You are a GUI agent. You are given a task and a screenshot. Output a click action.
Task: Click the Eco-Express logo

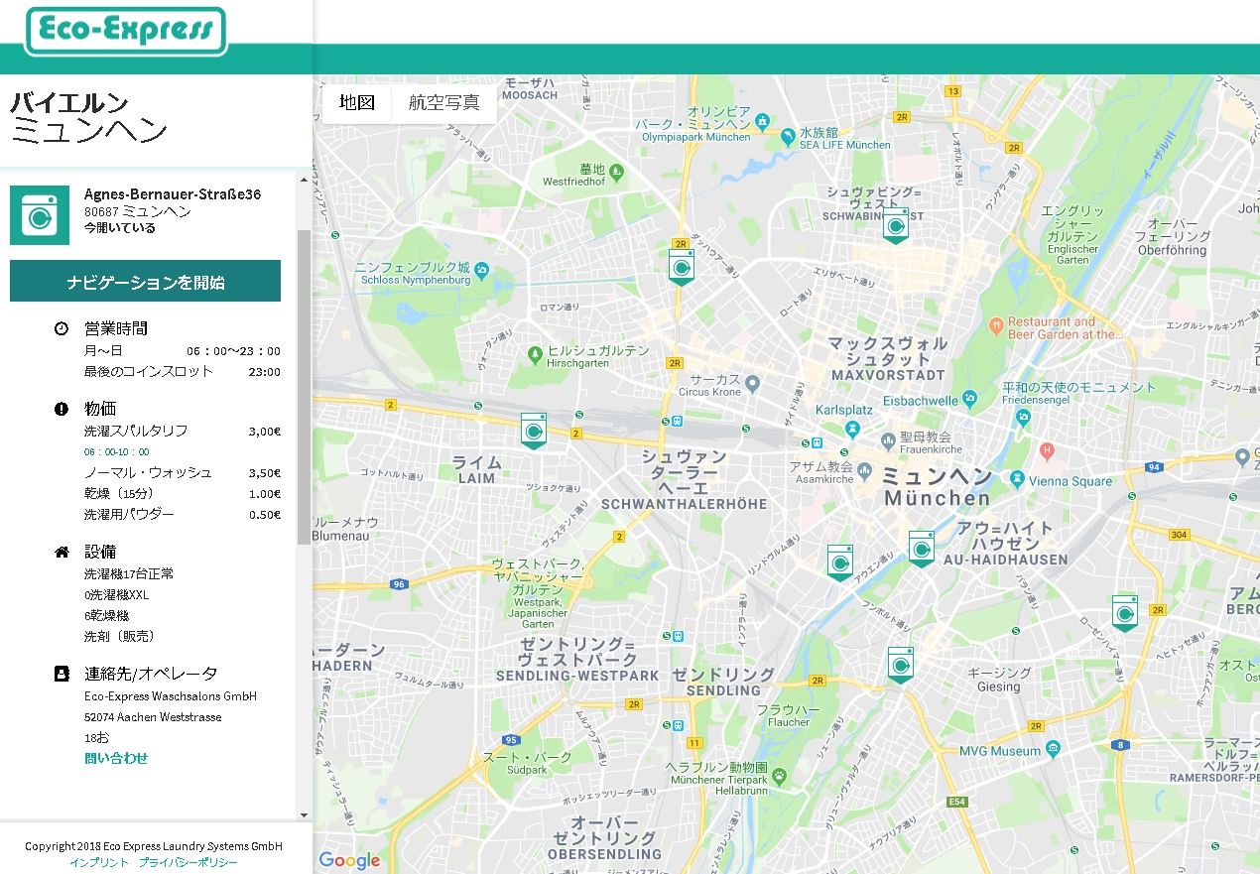point(125,32)
